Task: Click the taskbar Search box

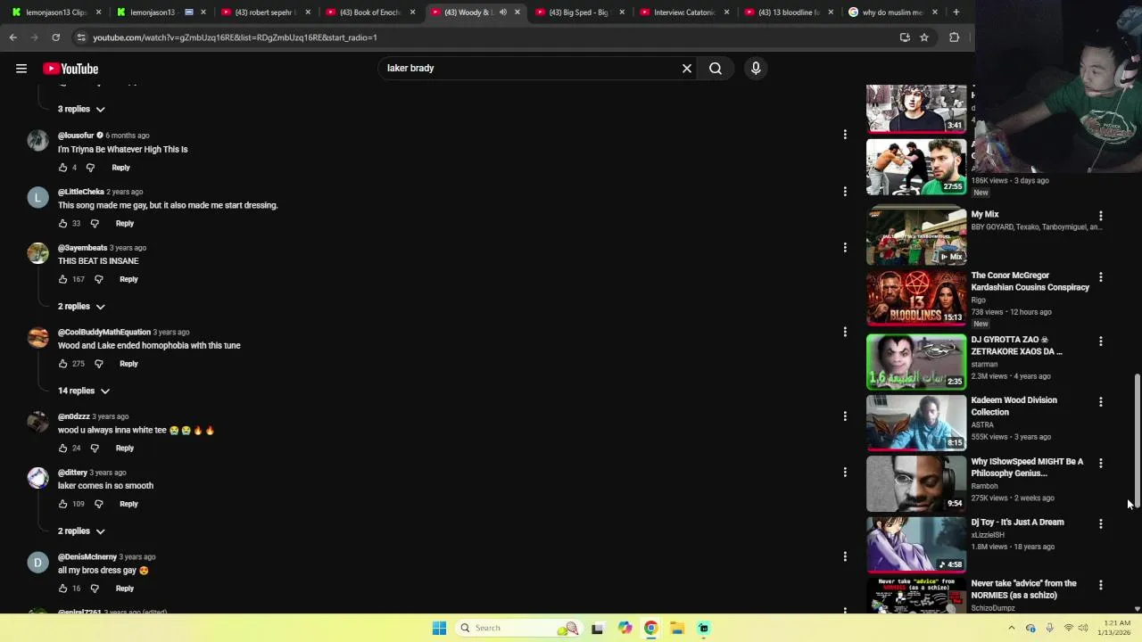Action: [517, 628]
